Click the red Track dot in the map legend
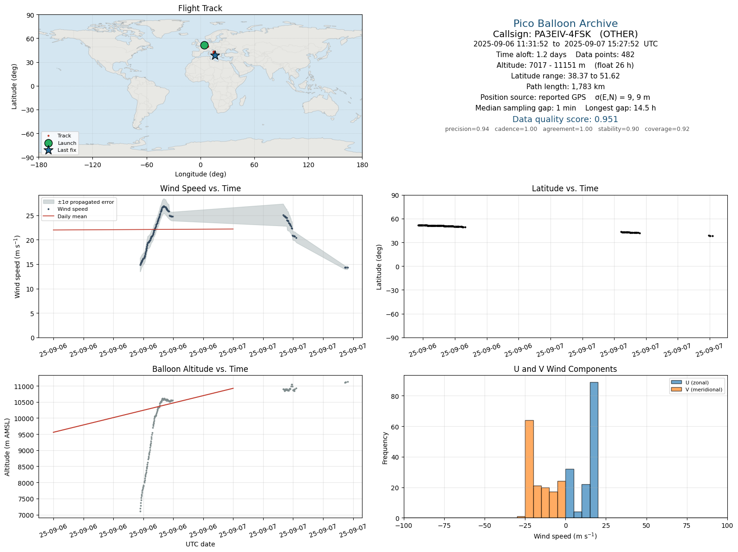738x552 pixels. point(48,136)
